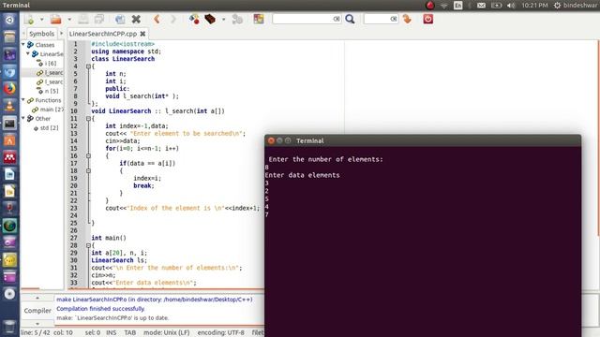Click the Save file toolbar icon

[83, 19]
